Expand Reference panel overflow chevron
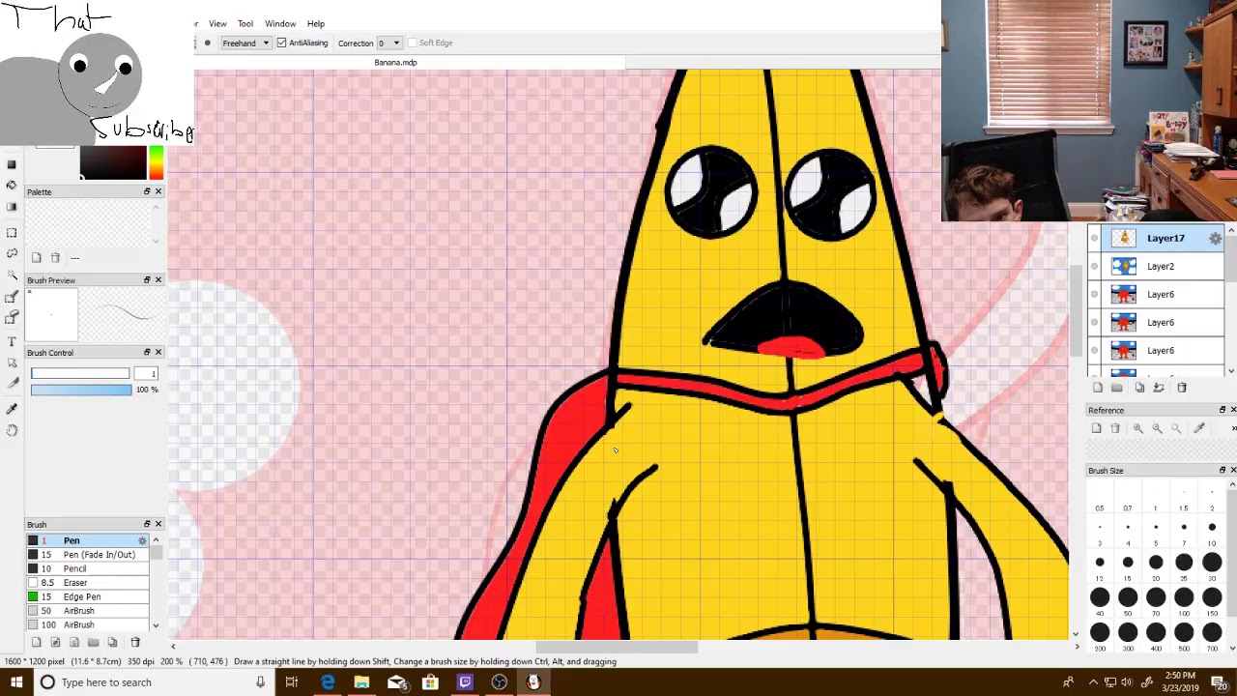This screenshot has width=1237, height=696. (1232, 428)
